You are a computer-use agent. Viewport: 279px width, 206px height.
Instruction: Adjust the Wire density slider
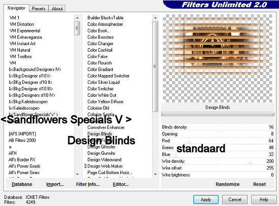(218, 161)
